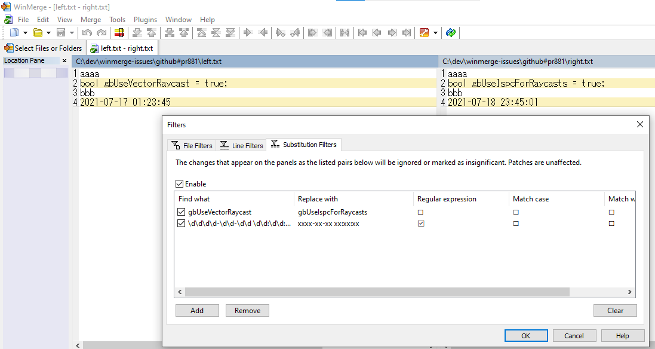Switch to the Line Filters tab
The image size is (655, 349).
tap(241, 145)
